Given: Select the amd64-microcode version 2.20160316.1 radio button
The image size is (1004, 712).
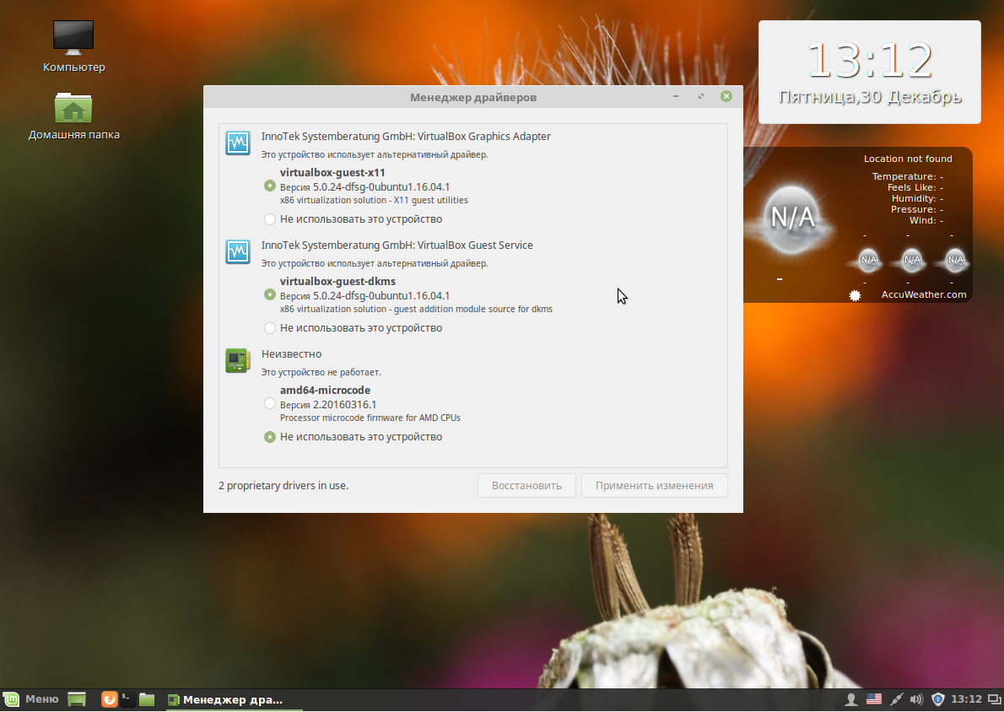Looking at the screenshot, I should [270, 403].
